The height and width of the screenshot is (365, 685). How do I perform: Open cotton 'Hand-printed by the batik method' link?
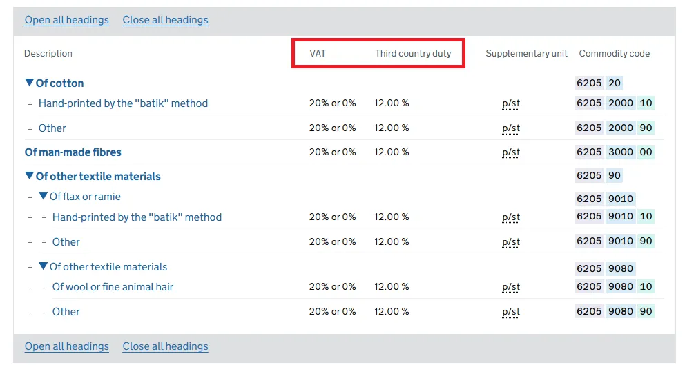pos(123,103)
